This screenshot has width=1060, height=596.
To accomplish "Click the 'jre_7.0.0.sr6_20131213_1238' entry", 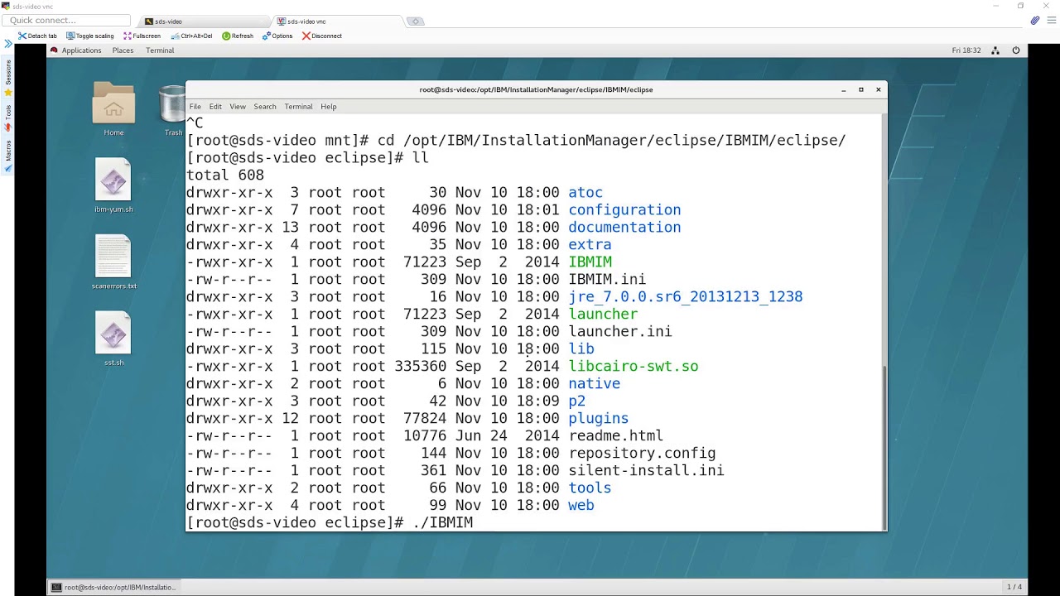I will point(685,297).
